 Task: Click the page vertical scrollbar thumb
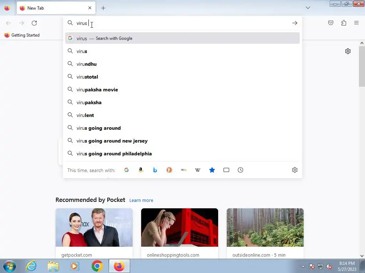point(362,66)
